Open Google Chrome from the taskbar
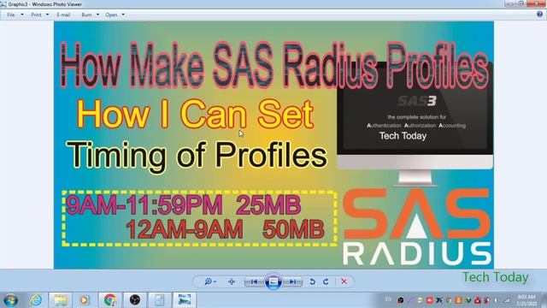Image resolution: width=547 pixels, height=308 pixels. [x=110, y=300]
